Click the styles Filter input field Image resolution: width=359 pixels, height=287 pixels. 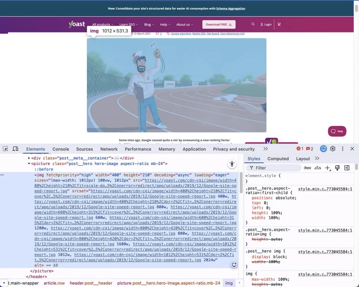[273, 167]
